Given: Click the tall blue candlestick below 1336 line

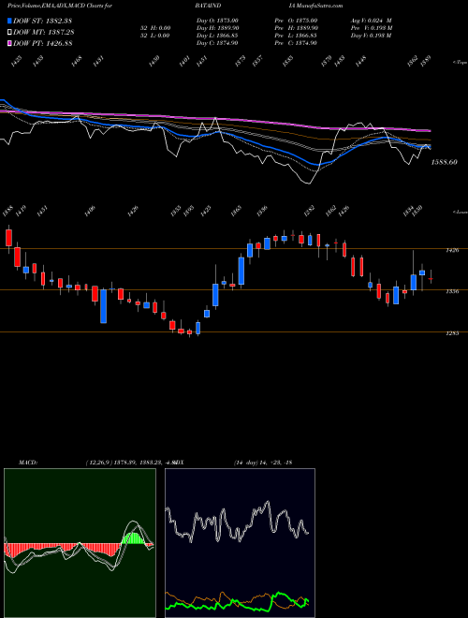Looking at the screenshot, I should [x=103, y=306].
